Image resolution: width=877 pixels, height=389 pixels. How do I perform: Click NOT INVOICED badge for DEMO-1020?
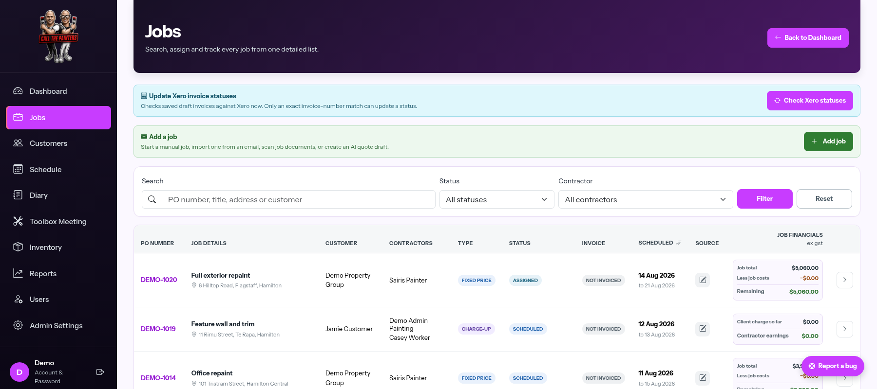(x=603, y=280)
